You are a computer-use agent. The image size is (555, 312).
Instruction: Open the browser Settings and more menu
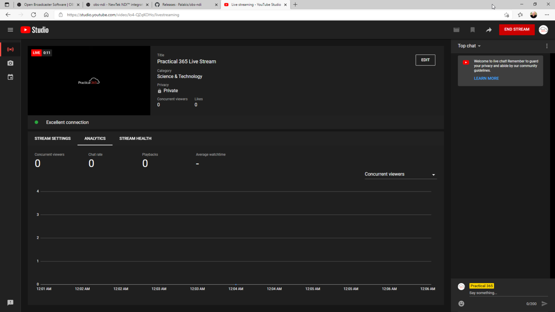547,15
